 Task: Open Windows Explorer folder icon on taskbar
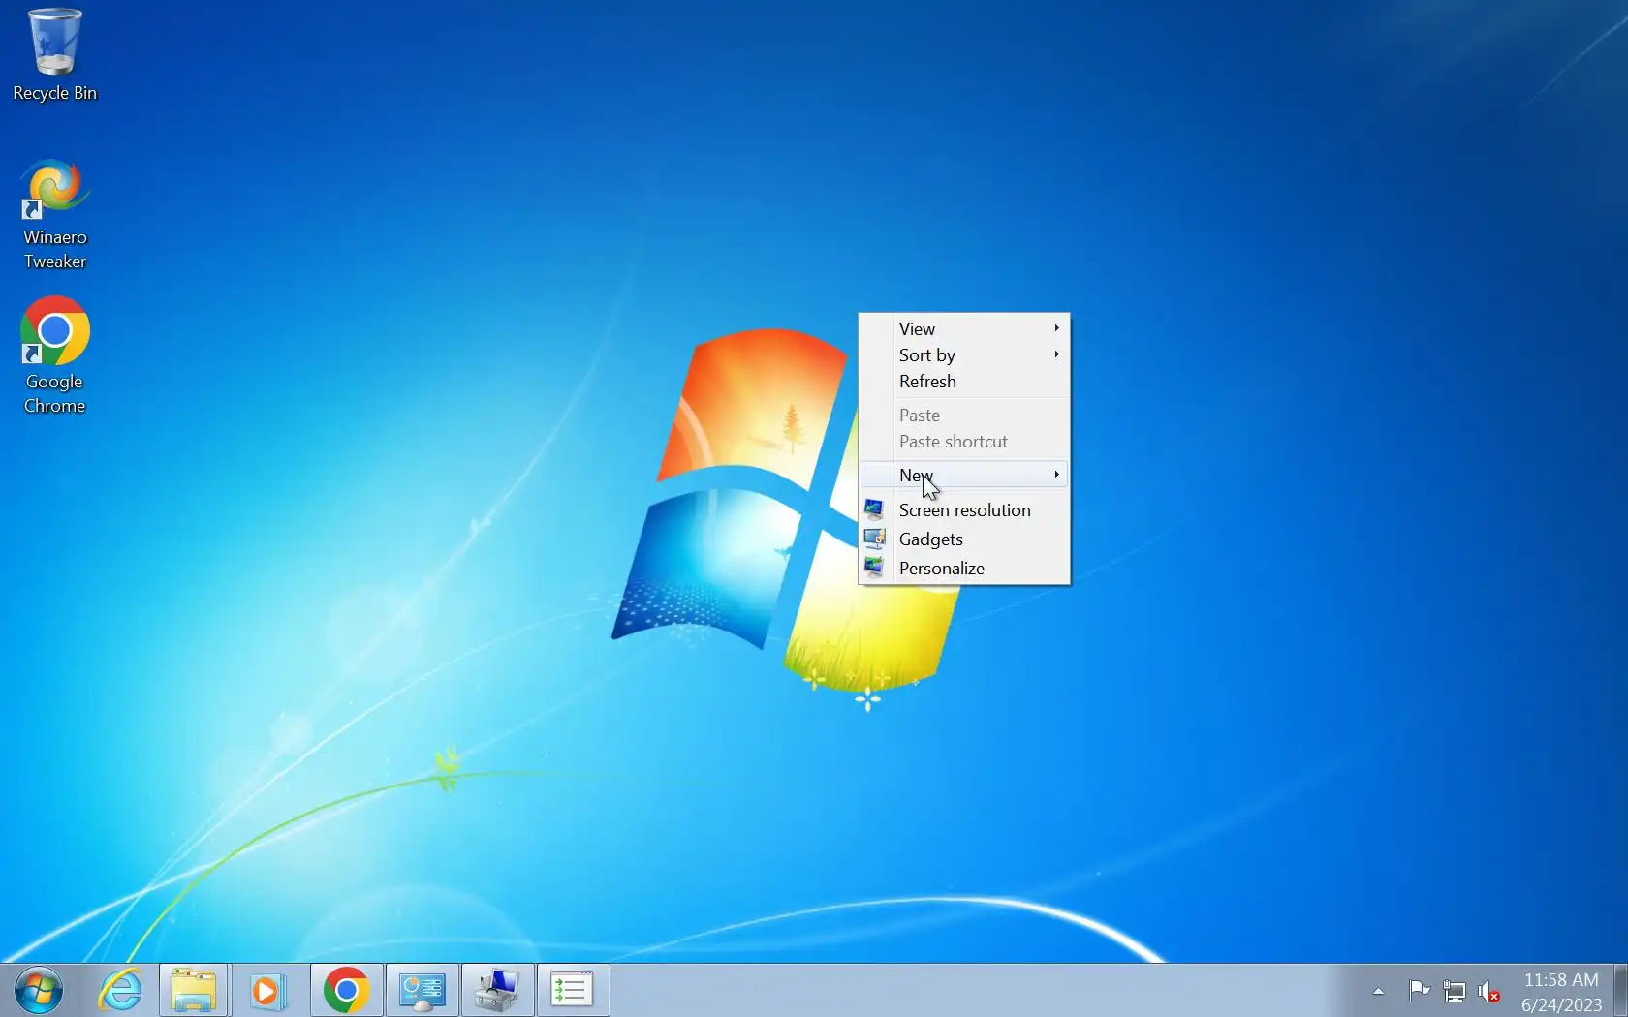pos(194,990)
